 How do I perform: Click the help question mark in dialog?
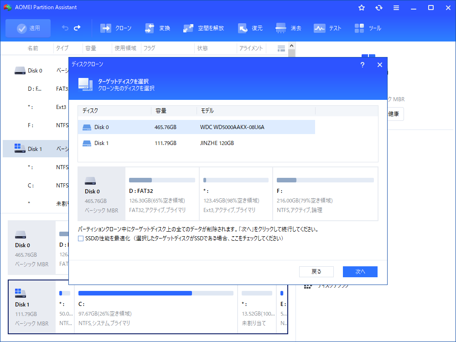click(x=363, y=65)
